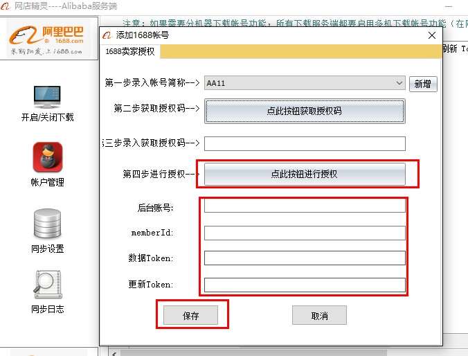Click the 更新Token: label

click(x=151, y=285)
